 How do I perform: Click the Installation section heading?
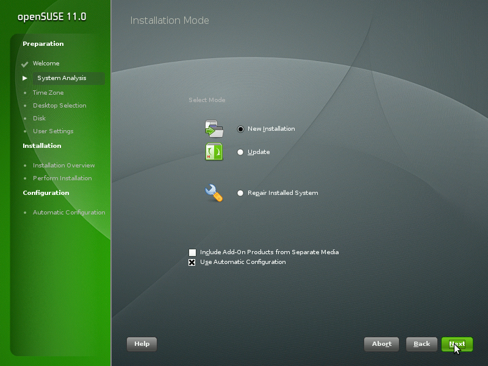42,145
